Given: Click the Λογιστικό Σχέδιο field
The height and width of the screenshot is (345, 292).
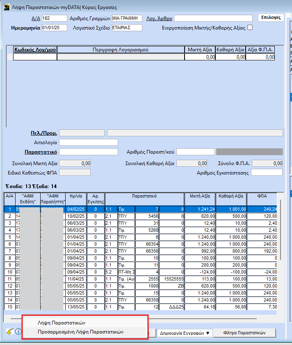Looking at the screenshot, I should [x=127, y=28].
